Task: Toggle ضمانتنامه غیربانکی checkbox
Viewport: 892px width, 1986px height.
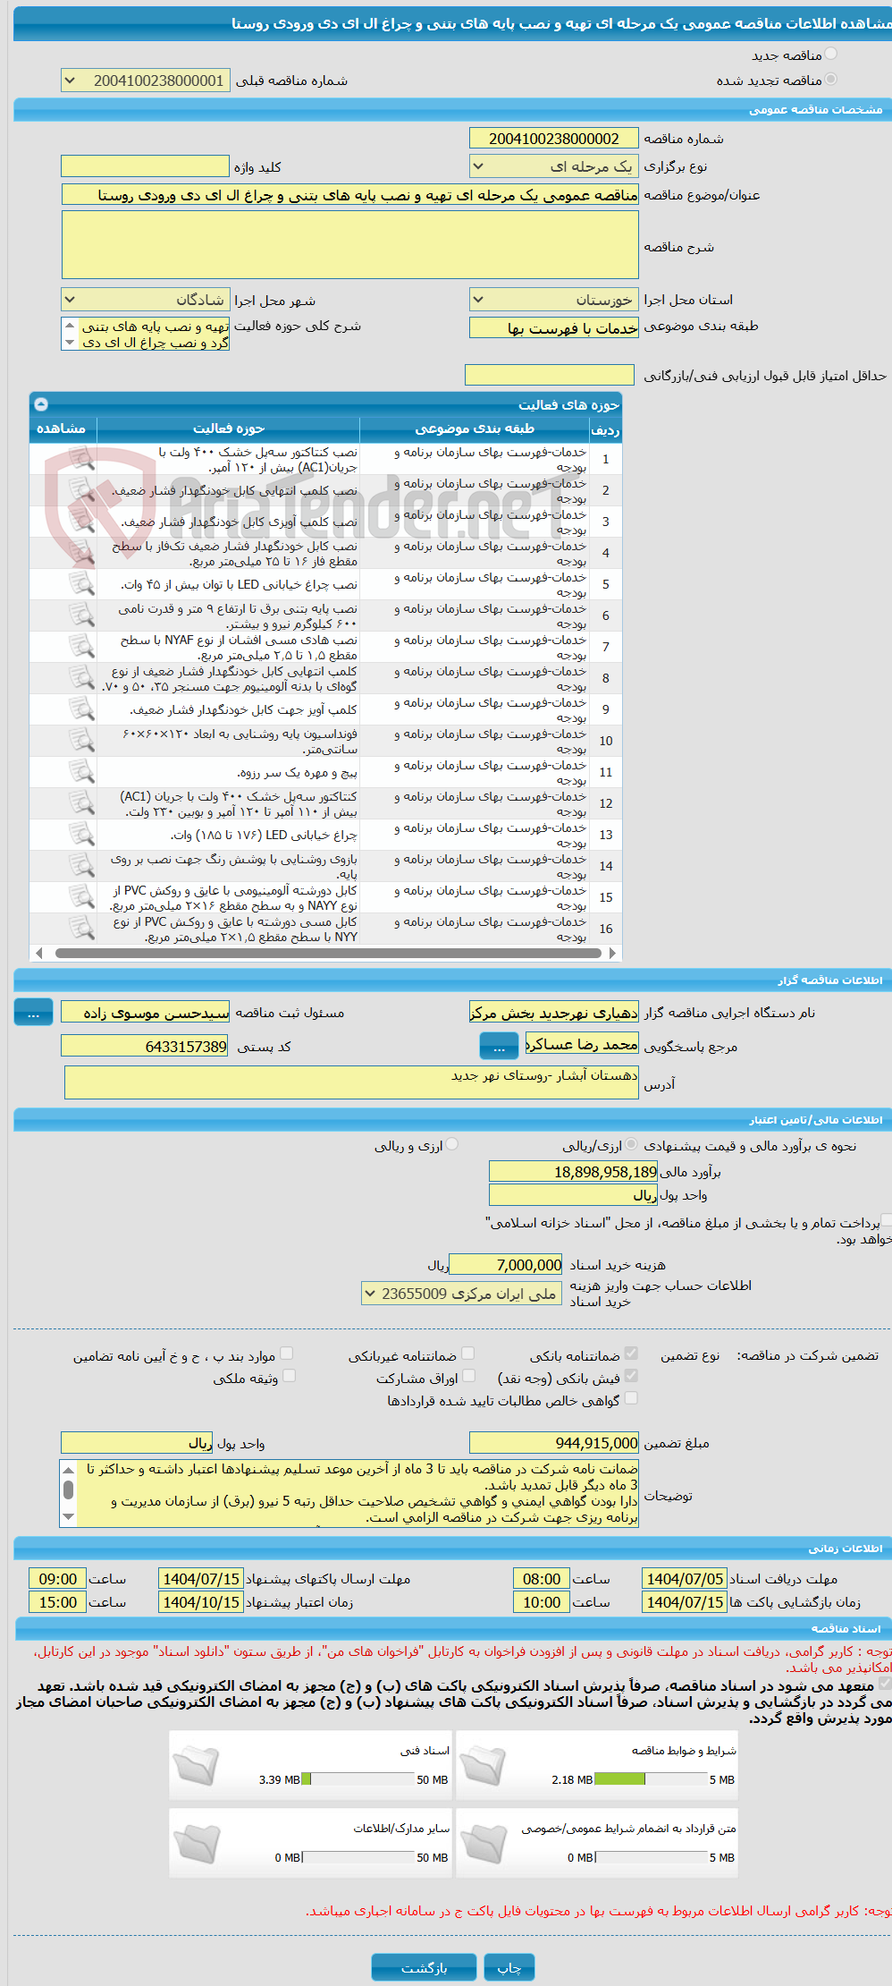Action: (x=467, y=1354)
